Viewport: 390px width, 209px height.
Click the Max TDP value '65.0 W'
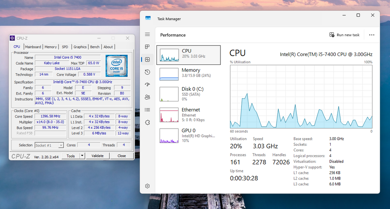pos(94,63)
